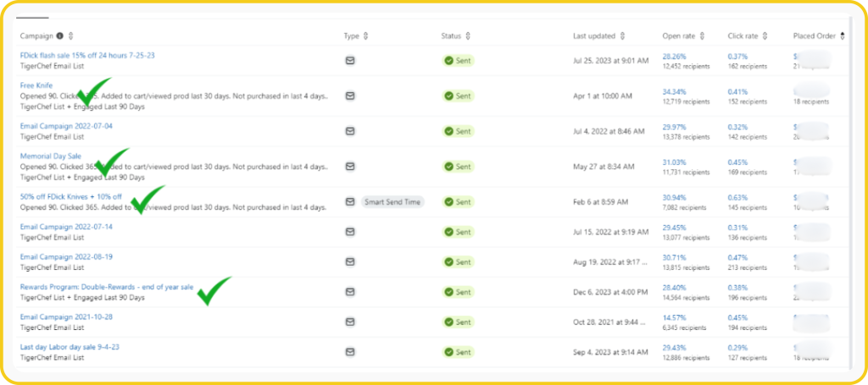This screenshot has width=868, height=385.
Task: Click the Sent status badge for Email Campaign 2022-07-04
Action: coord(458,131)
